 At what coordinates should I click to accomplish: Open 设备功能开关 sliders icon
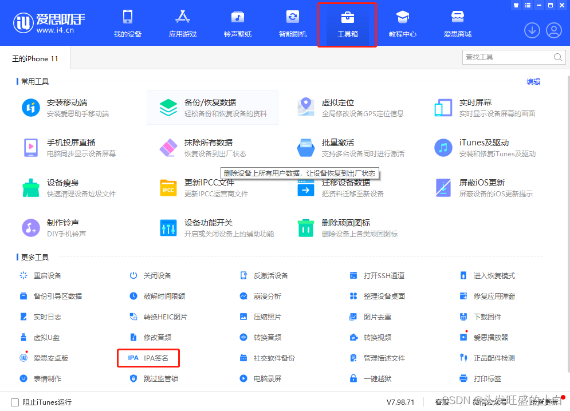point(168,227)
